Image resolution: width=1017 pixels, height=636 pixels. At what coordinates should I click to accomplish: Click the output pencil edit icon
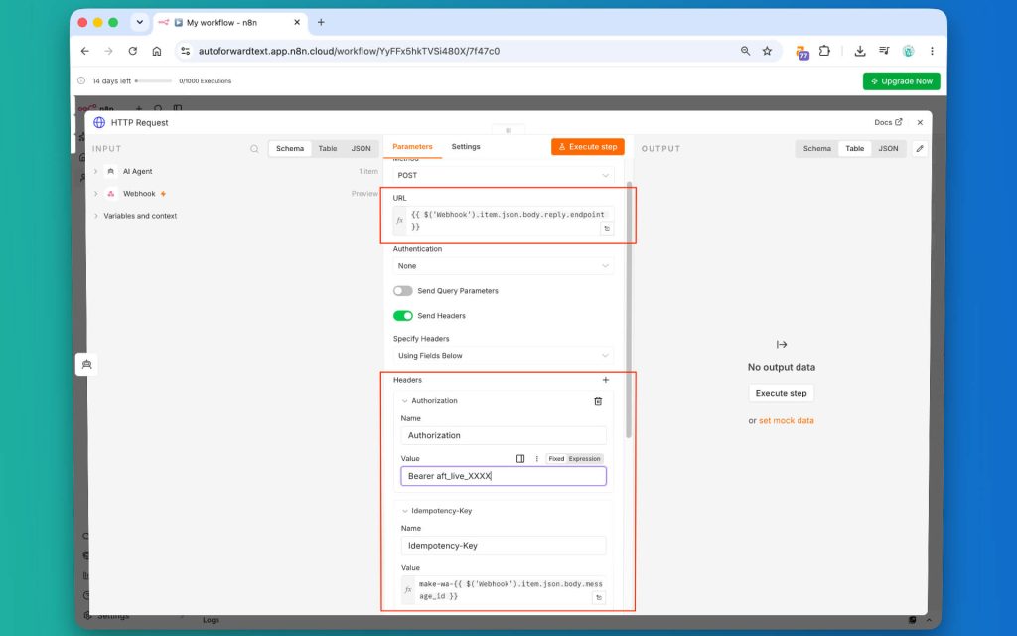919,149
